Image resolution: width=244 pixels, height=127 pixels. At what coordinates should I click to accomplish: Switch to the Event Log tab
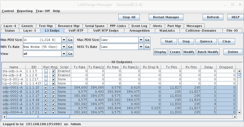pyautogui.click(x=139, y=26)
